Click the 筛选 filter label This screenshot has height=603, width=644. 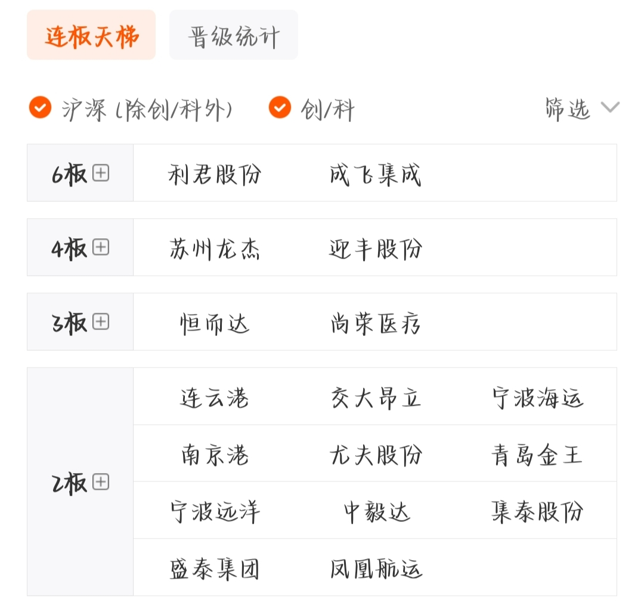point(568,109)
